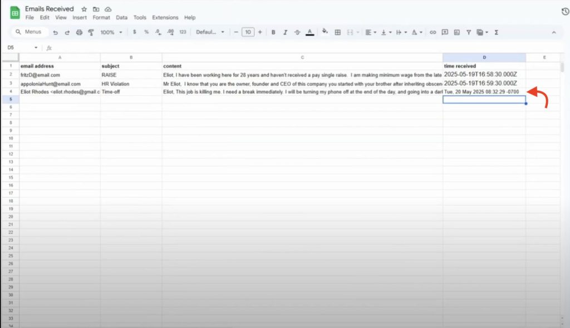Select column D header
The image size is (570, 328).
(x=484, y=57)
